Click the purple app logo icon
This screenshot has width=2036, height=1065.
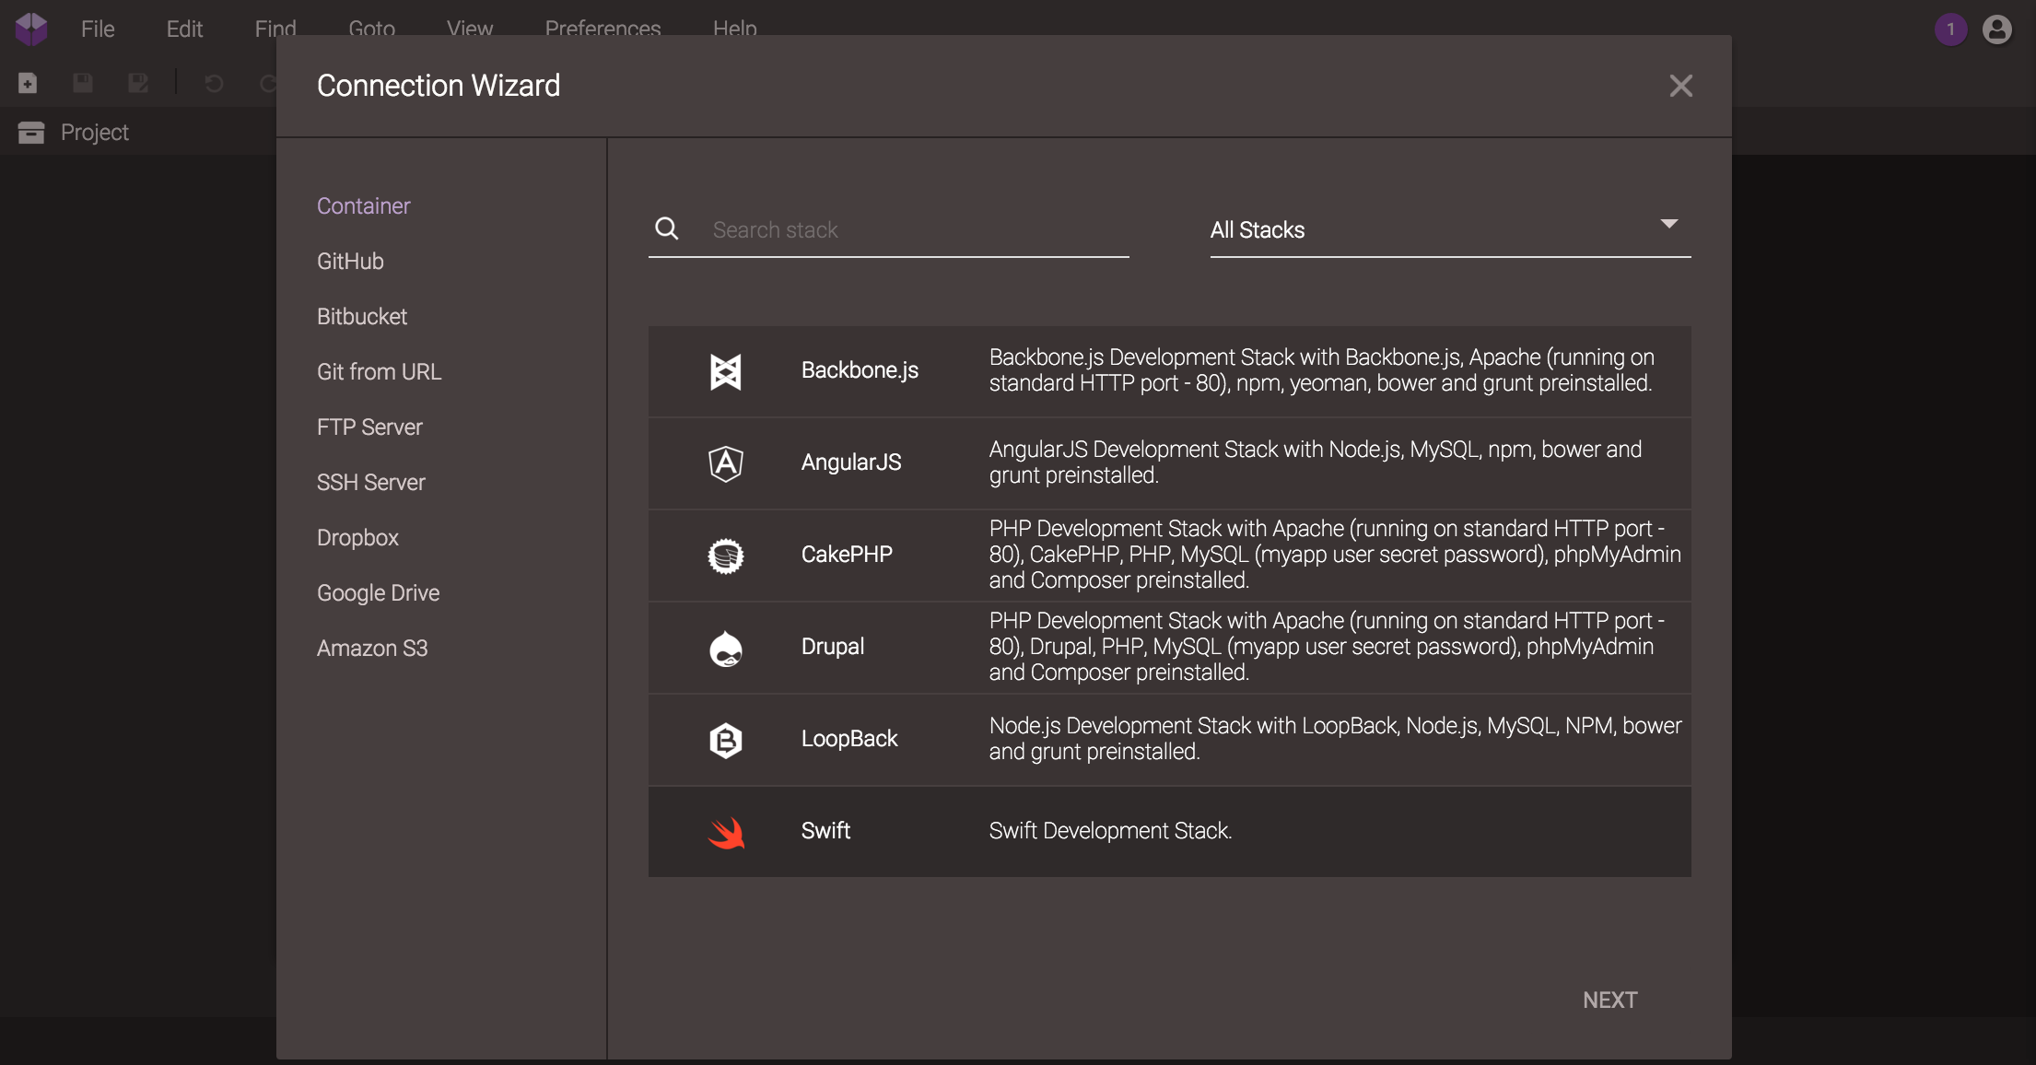(31, 29)
